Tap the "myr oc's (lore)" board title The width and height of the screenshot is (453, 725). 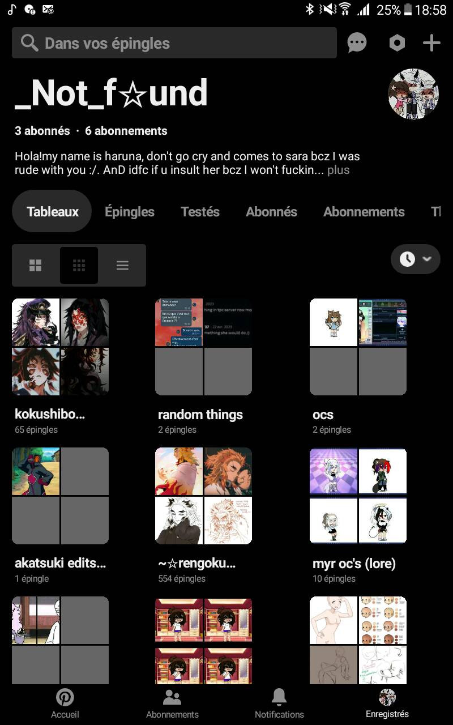(354, 564)
